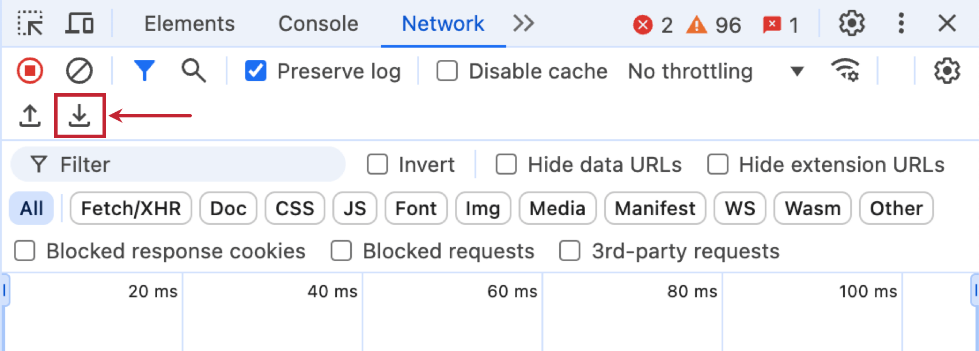Import a HAR file
Screen dimensions: 979x351
[29, 115]
